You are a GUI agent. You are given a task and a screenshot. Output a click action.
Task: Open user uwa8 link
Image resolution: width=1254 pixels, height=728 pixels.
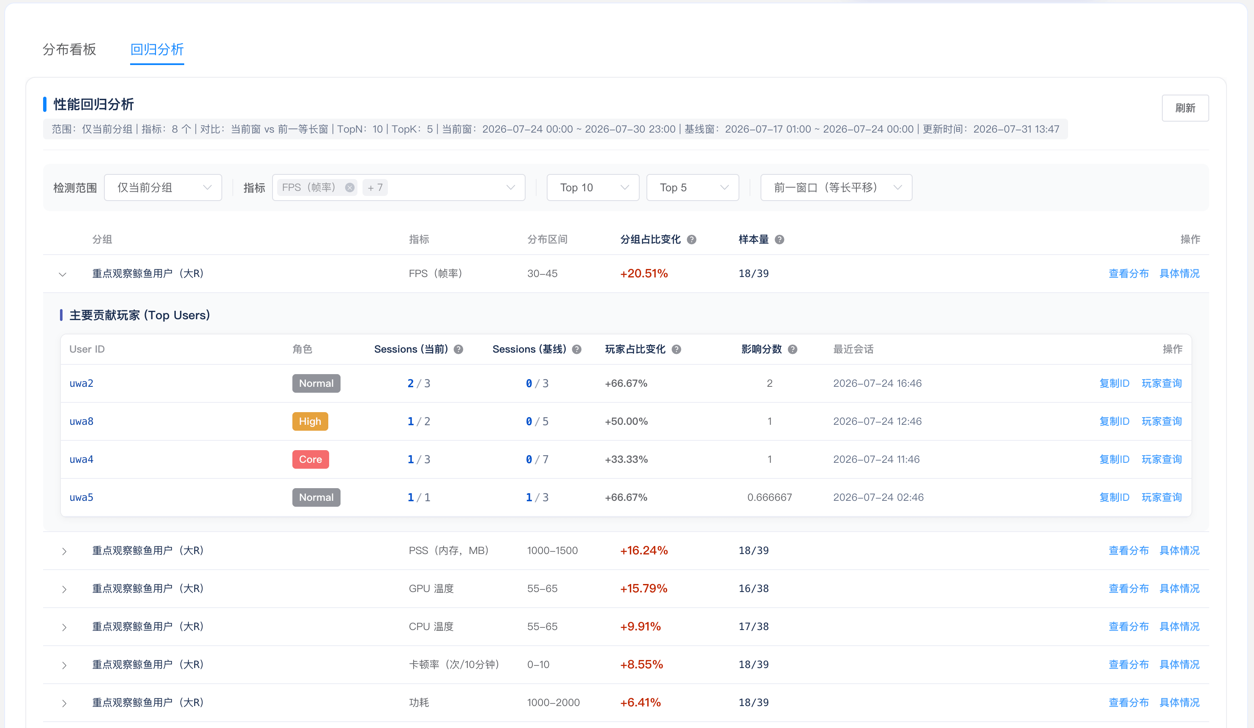(x=81, y=421)
